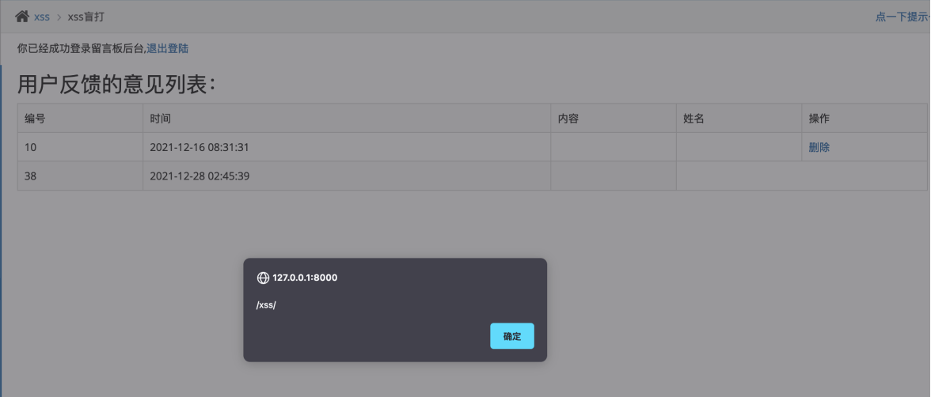This screenshot has width=931, height=397.
Task: Click the 退出登陆 logout link
Action: coord(168,49)
